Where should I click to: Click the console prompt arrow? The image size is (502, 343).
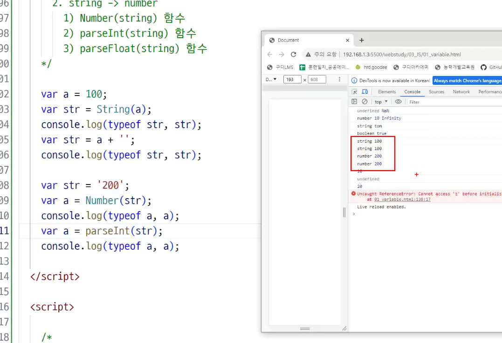tap(354, 214)
